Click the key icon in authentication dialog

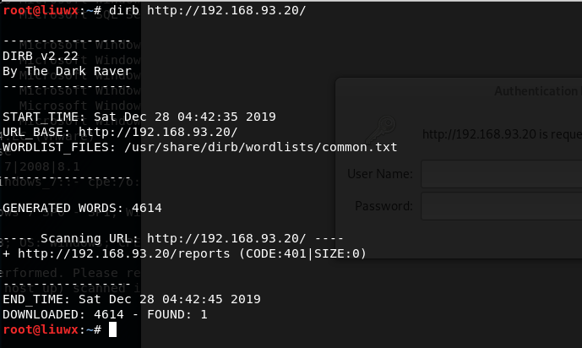381,129
